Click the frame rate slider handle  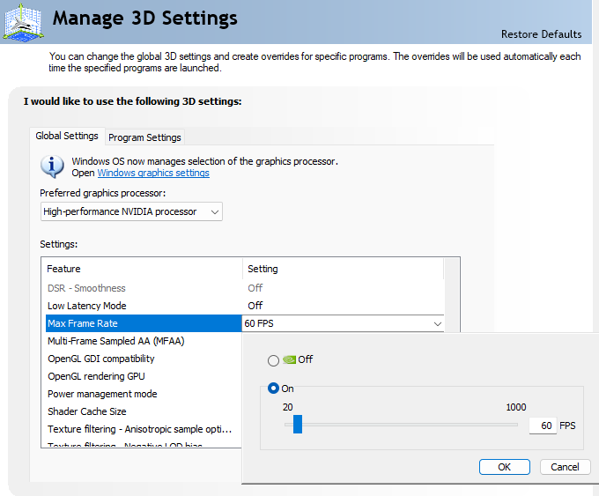(x=297, y=425)
